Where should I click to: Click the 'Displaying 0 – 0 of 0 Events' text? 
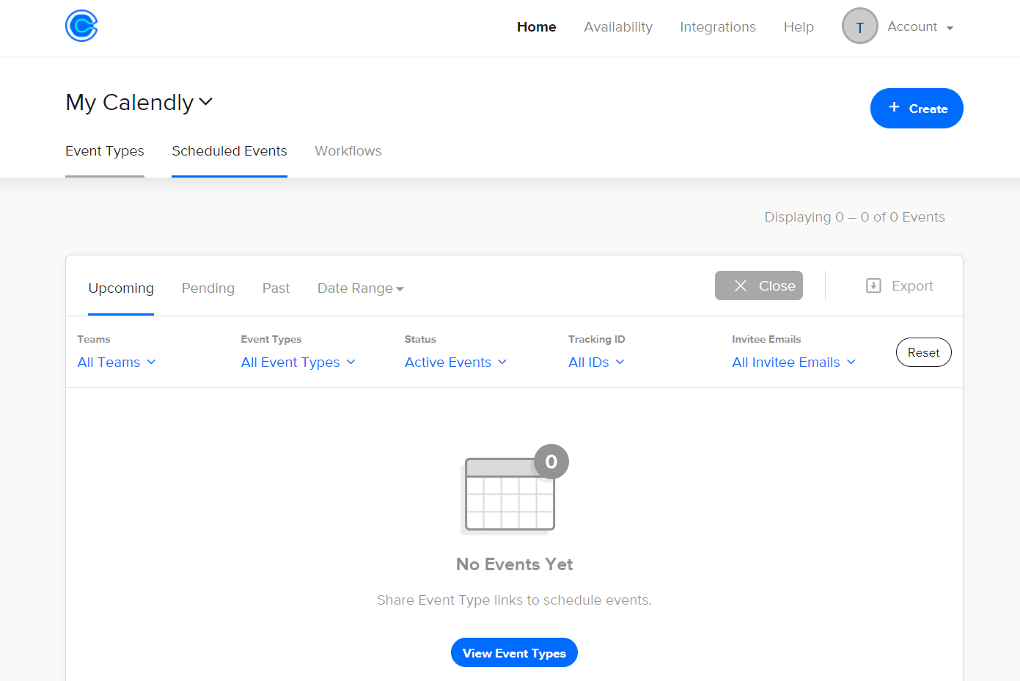coord(854,217)
